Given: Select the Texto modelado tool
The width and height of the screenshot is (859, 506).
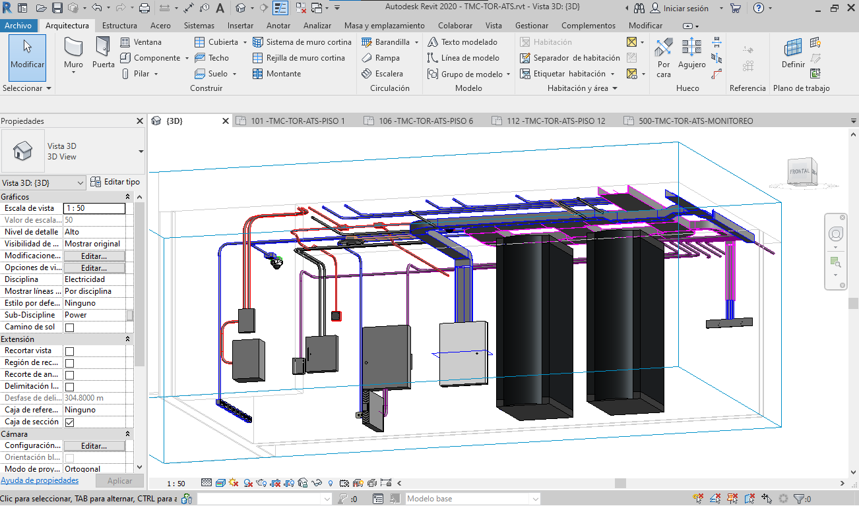Looking at the screenshot, I should tap(462, 42).
